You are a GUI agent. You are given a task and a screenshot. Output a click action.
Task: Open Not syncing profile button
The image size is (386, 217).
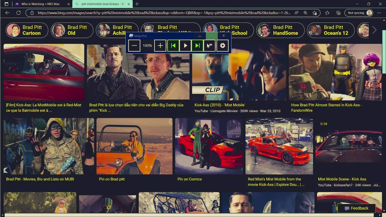point(359,13)
